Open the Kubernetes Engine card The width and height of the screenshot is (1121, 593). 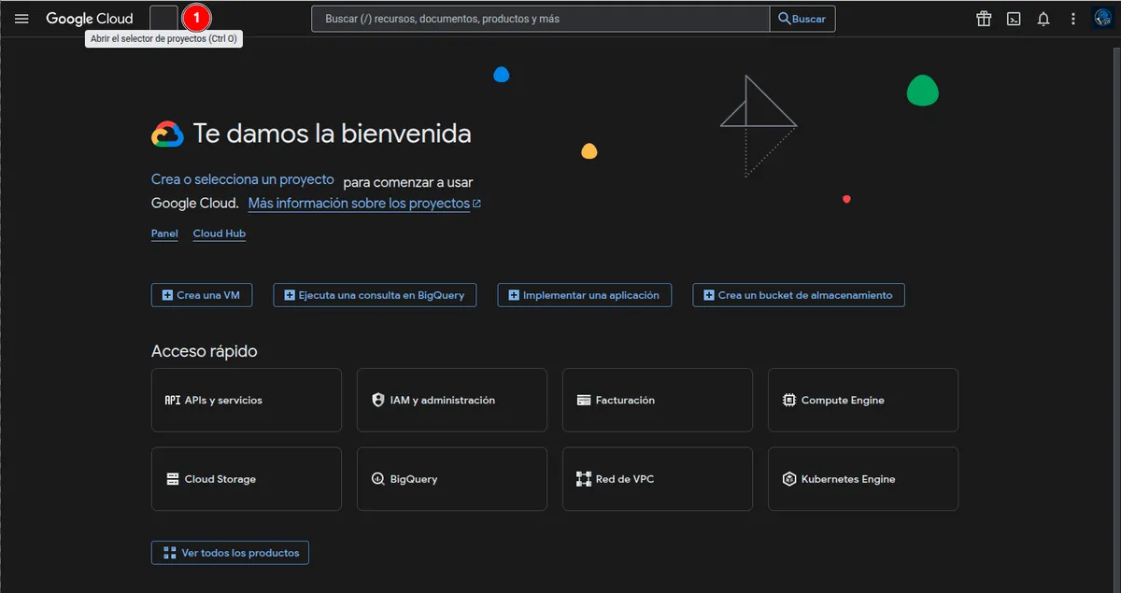(863, 479)
